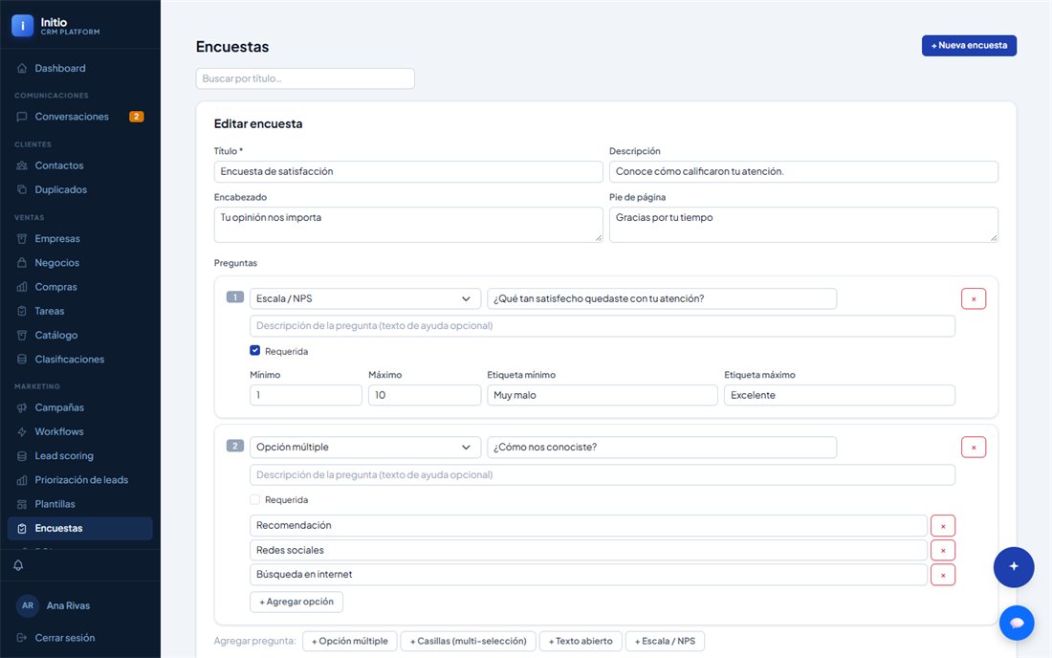Remove the Redes sociales option

pyautogui.click(x=943, y=551)
